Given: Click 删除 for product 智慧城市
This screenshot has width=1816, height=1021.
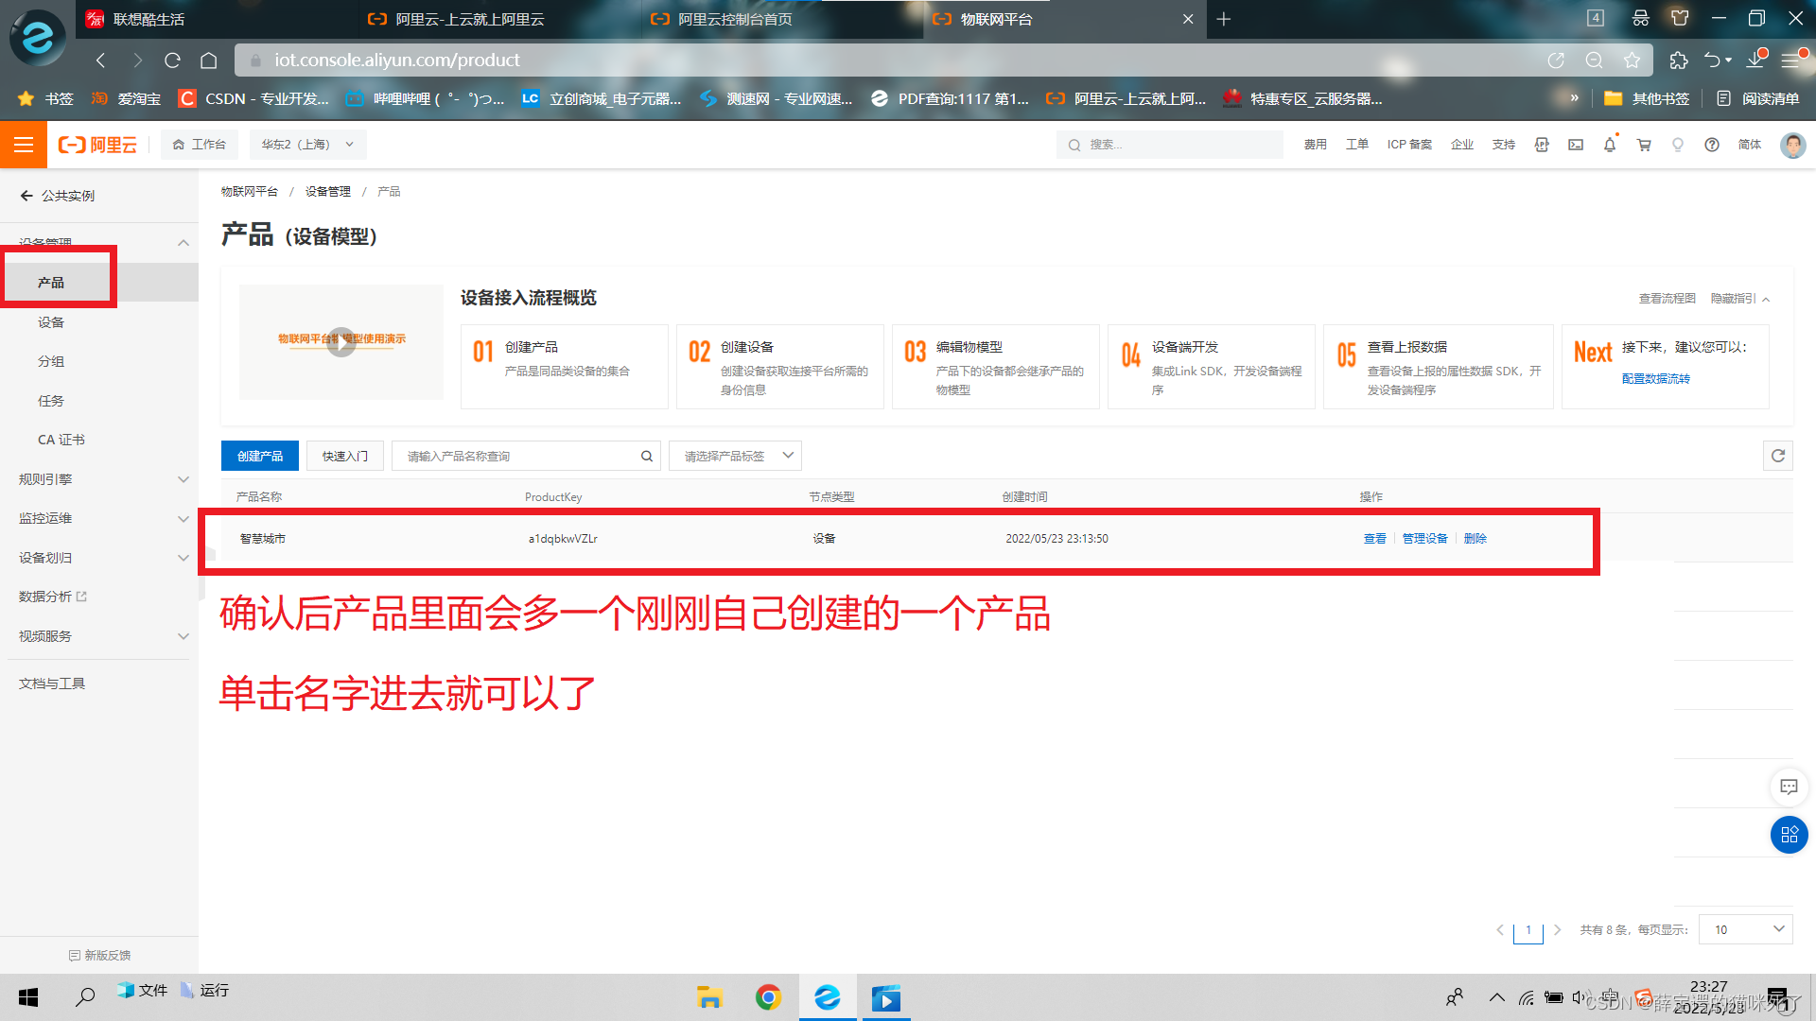Looking at the screenshot, I should (x=1475, y=539).
